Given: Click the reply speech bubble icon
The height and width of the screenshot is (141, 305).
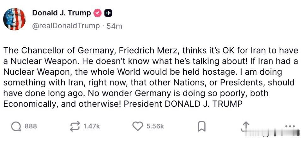Looking at the screenshot, I should pos(16,126).
